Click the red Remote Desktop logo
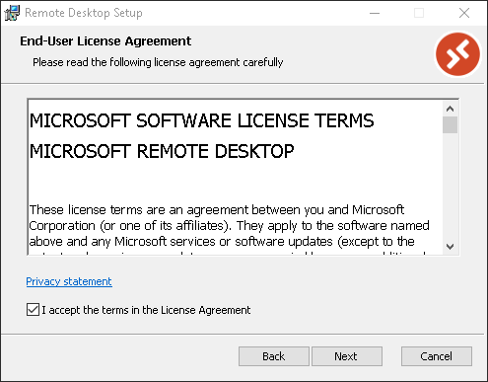This screenshot has height=382, width=488. 457,54
